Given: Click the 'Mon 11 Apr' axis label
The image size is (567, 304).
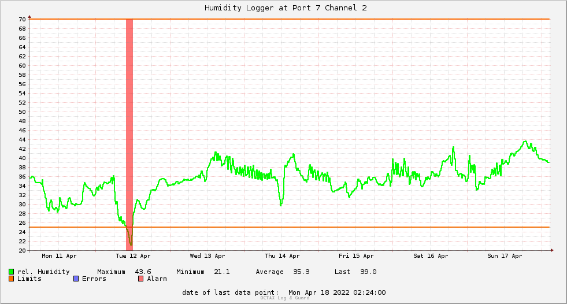Looking at the screenshot, I should [59, 256].
